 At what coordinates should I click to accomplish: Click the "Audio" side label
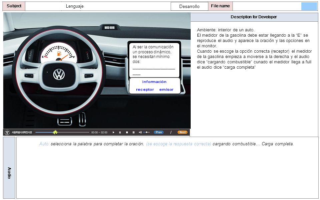click(x=9, y=173)
